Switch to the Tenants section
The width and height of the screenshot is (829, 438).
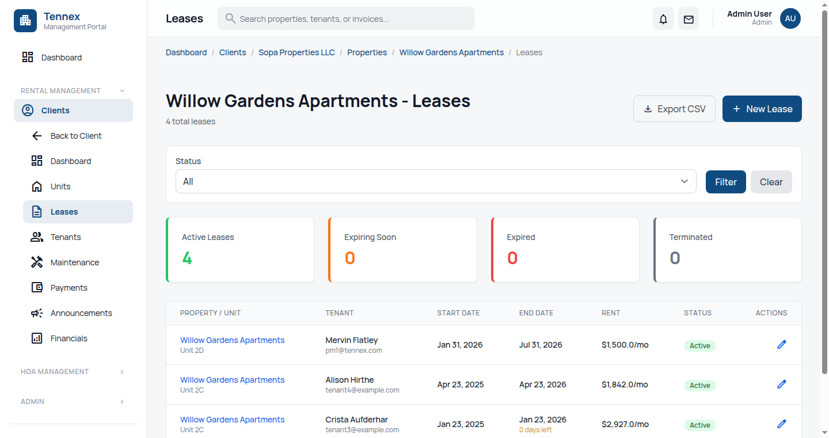tap(65, 237)
